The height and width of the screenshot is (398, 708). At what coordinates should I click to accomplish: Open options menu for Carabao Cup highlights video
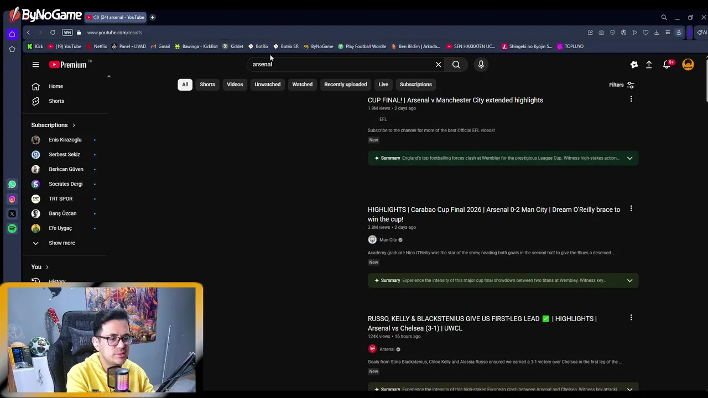coord(631,208)
